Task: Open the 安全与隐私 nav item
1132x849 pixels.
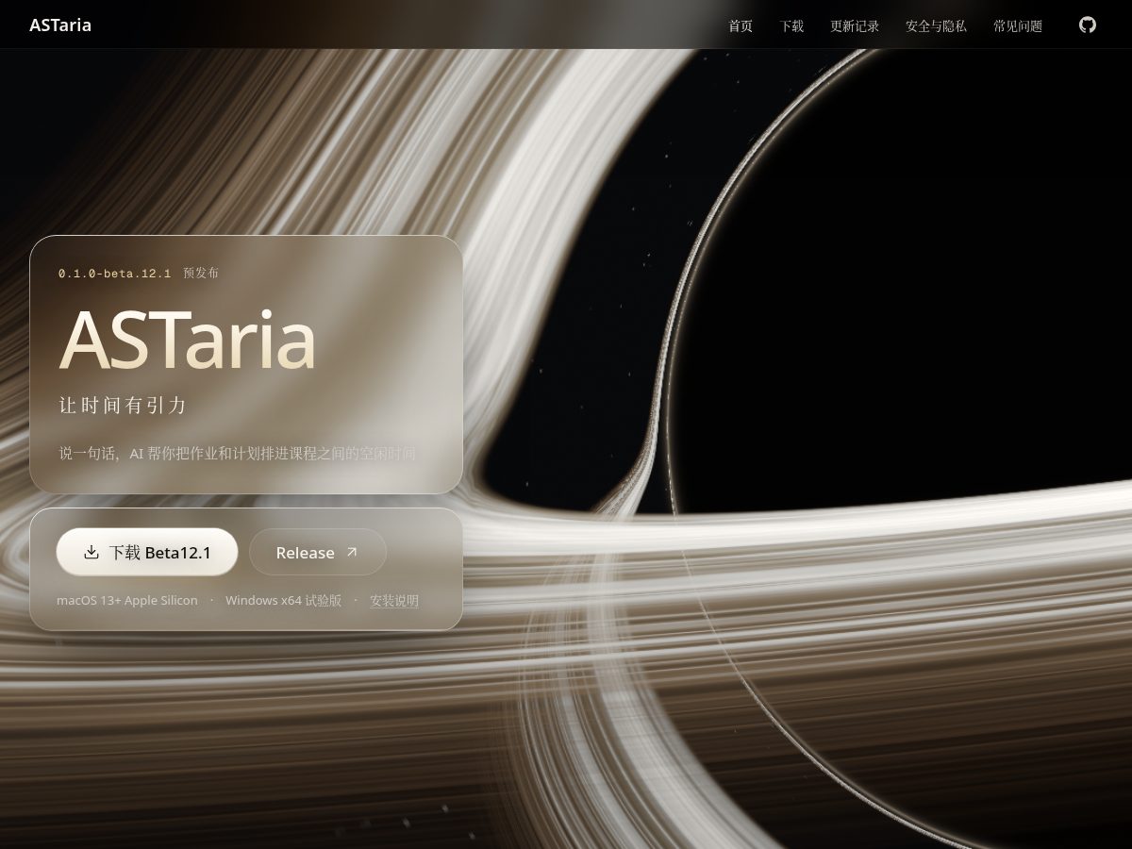Action: click(936, 25)
